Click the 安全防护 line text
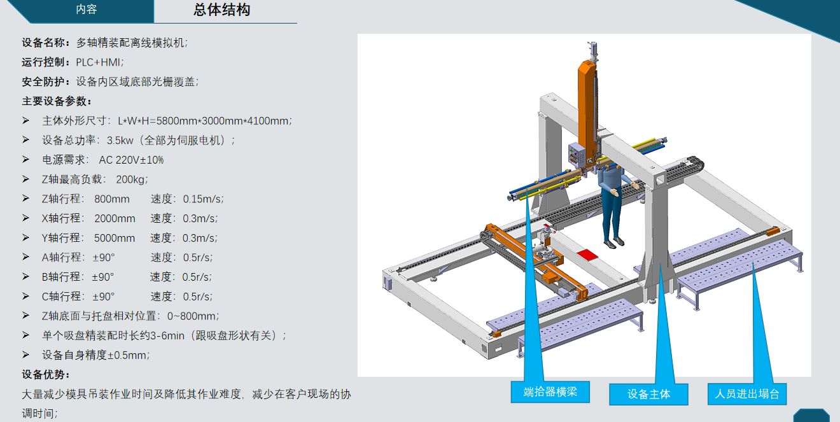 (111, 81)
